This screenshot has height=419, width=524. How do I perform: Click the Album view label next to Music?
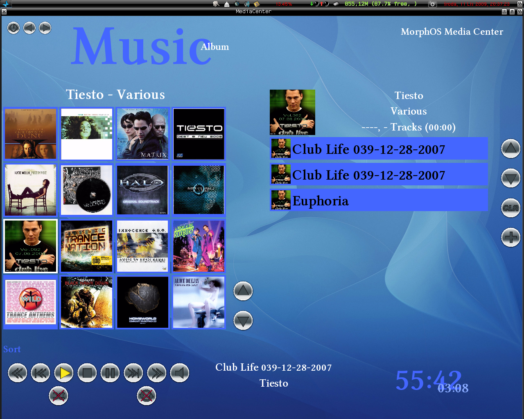point(215,47)
